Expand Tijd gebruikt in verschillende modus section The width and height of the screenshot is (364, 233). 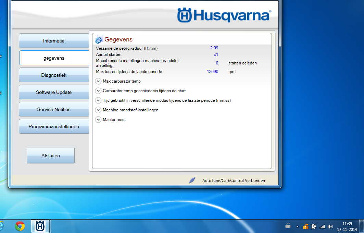pos(98,100)
